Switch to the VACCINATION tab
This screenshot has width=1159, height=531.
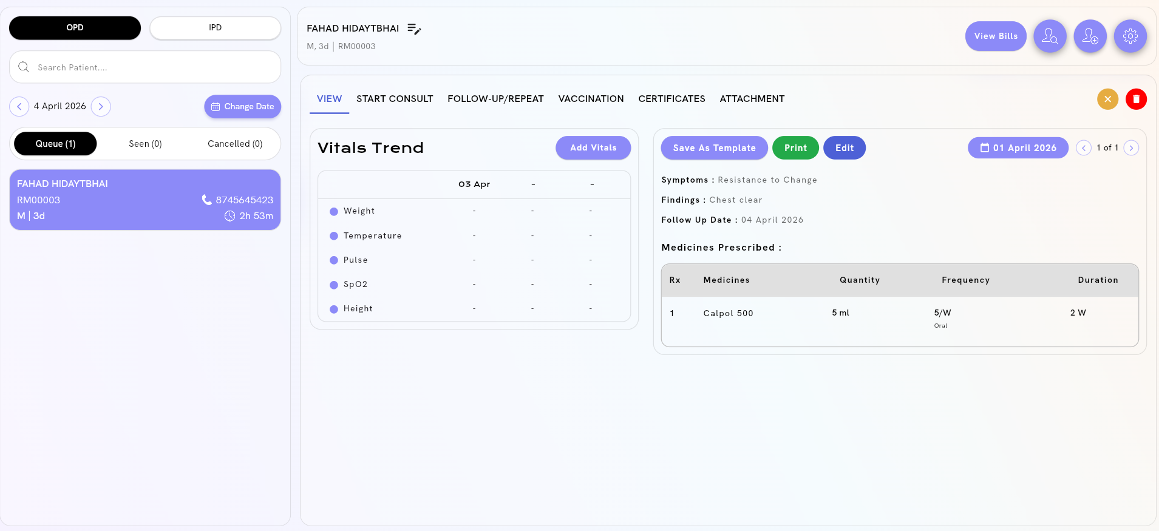(x=591, y=98)
